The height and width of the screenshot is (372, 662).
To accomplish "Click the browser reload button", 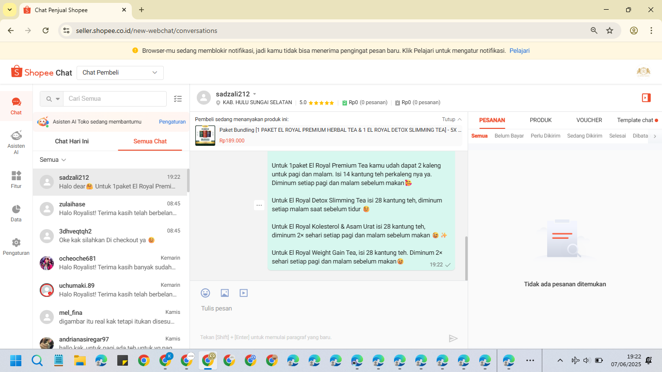I will pyautogui.click(x=46, y=31).
